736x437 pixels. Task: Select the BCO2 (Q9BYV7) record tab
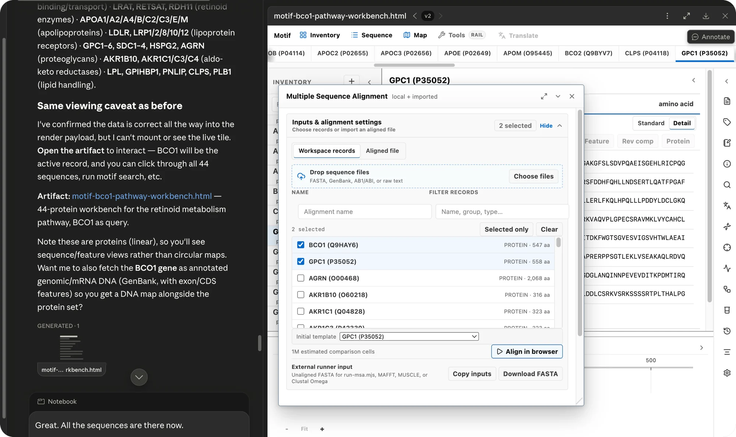(x=588, y=53)
